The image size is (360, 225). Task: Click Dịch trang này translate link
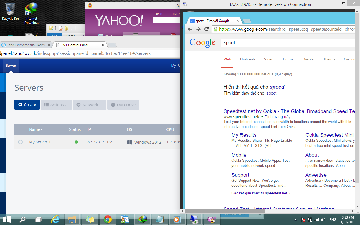(x=277, y=117)
